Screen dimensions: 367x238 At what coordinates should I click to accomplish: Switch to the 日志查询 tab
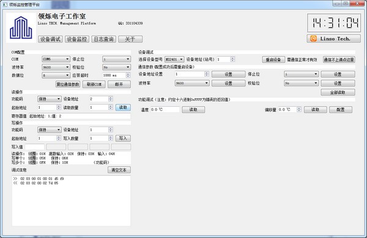[x=104, y=39]
